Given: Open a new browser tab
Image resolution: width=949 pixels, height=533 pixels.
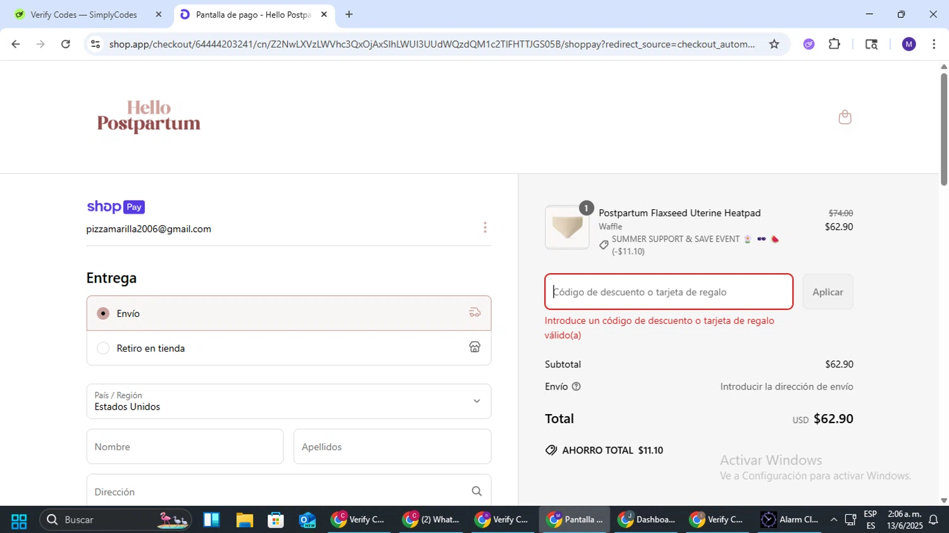Looking at the screenshot, I should click(x=349, y=15).
